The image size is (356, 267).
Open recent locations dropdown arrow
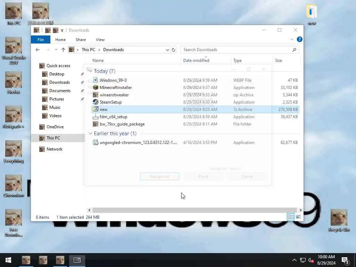tap(56, 50)
